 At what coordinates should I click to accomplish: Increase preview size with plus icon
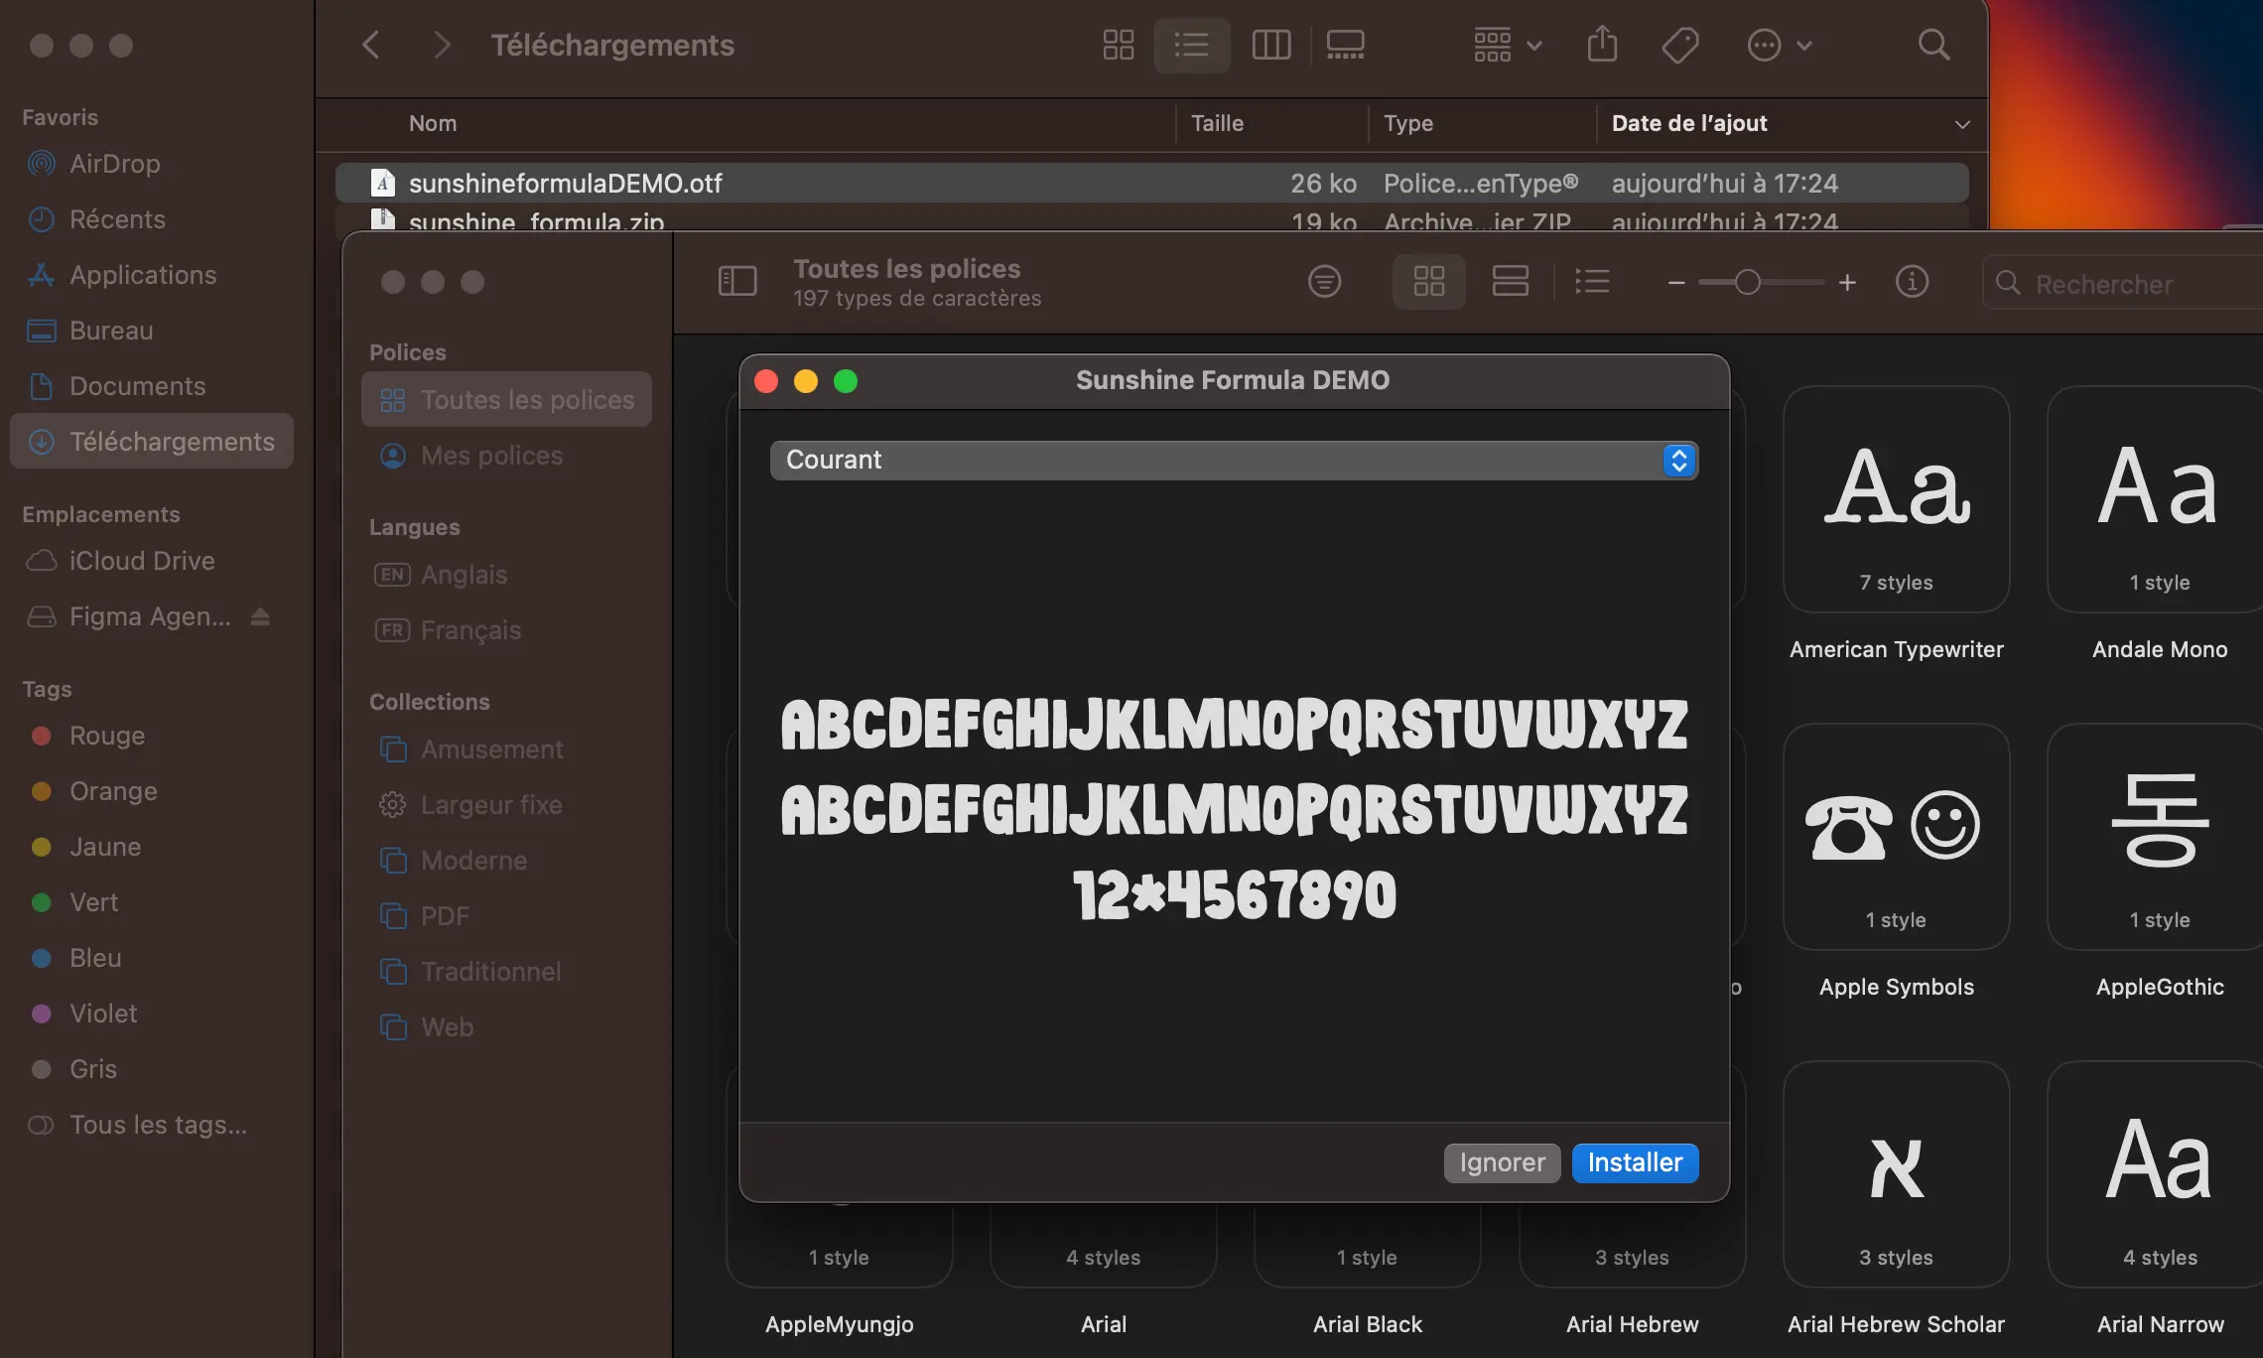[1847, 283]
